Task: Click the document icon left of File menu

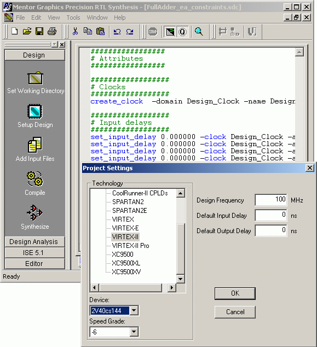Action: click(8, 18)
